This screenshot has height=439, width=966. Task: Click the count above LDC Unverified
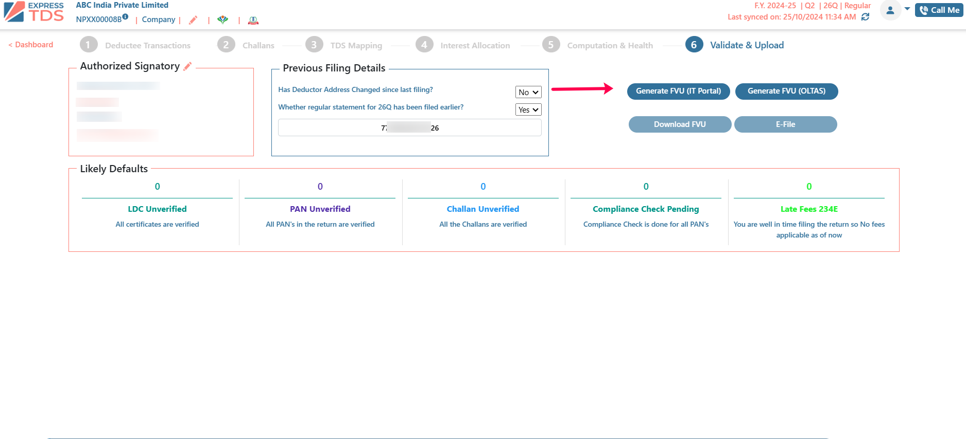click(157, 187)
